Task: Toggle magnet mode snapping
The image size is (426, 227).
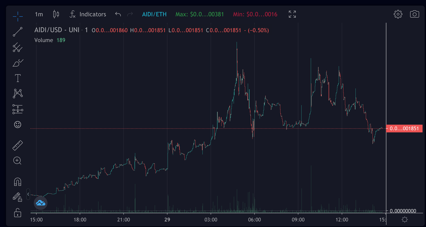Action: pos(17,182)
